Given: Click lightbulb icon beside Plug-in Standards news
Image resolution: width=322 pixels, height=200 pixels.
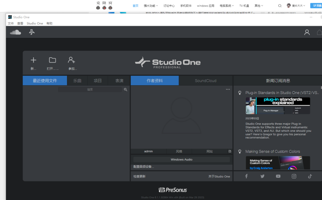Looking at the screenshot, I should pos(240,93).
